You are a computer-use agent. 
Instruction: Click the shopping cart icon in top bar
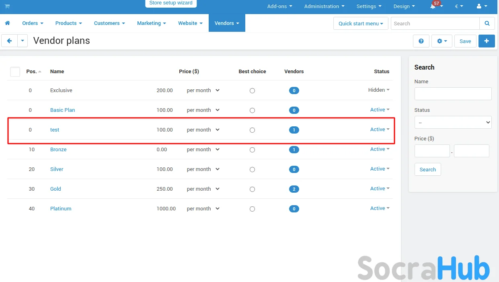[x=7, y=6]
